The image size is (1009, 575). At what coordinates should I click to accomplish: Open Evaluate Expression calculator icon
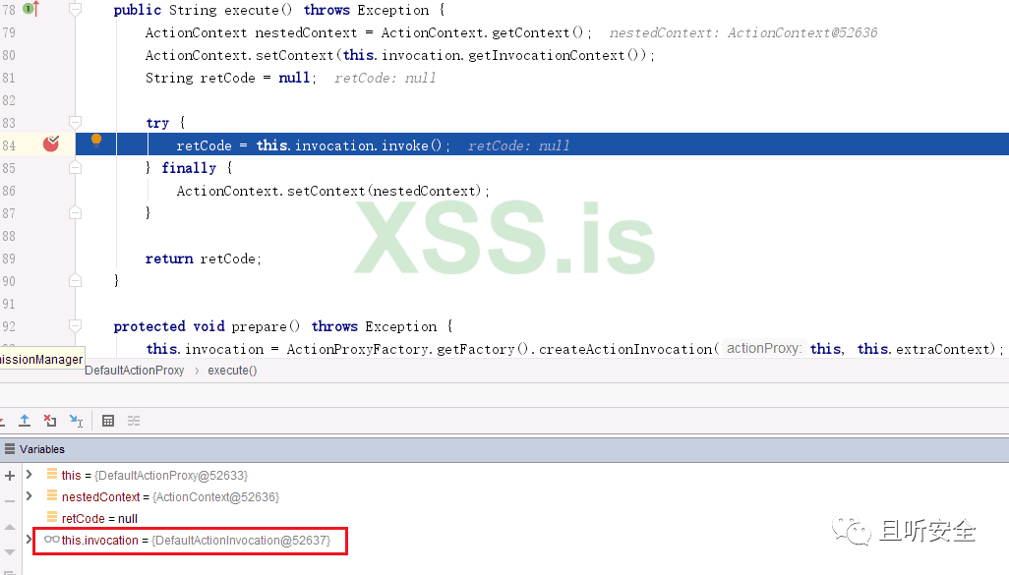pos(108,421)
